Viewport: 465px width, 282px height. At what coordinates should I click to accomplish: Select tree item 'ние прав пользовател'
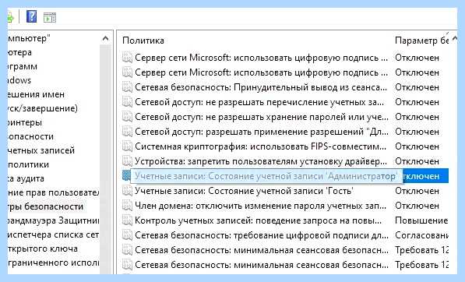point(54,192)
